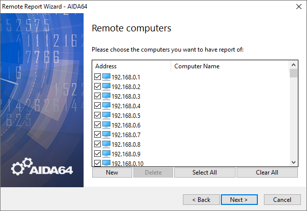Screen dimensions: 307x211
Task: Select the 192.168.0.5 address text
Action: tap(126, 115)
